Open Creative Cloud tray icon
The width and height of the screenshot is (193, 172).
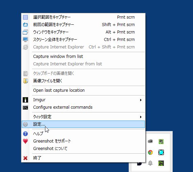tap(150, 141)
